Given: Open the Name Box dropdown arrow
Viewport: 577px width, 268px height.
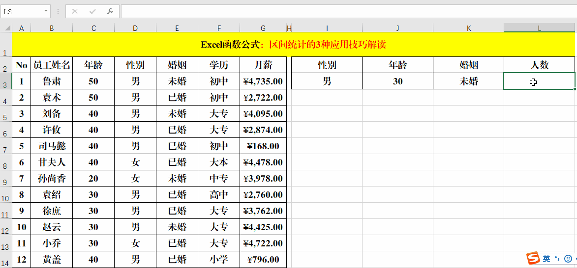Looking at the screenshot, I should (46, 11).
